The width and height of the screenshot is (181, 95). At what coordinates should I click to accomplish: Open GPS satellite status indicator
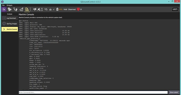(x=39, y=9)
